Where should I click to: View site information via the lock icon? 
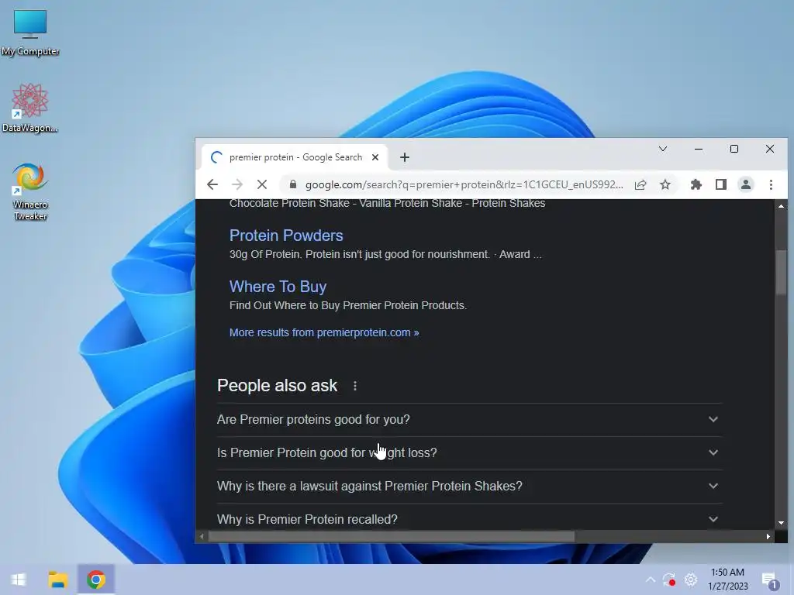[x=292, y=184]
